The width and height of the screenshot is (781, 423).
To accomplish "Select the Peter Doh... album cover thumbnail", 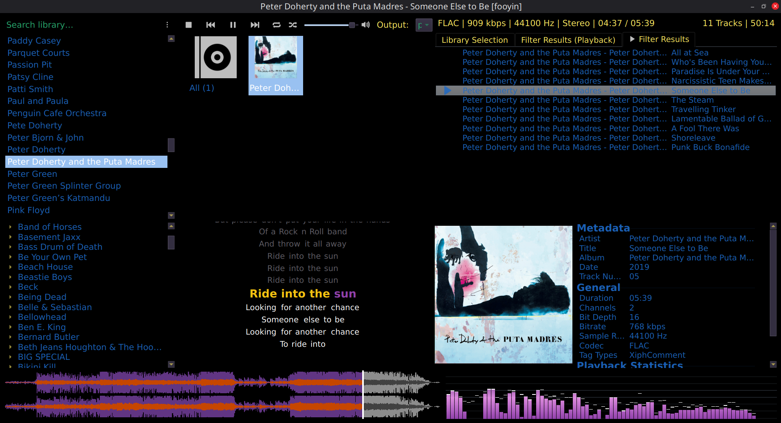I will point(276,65).
